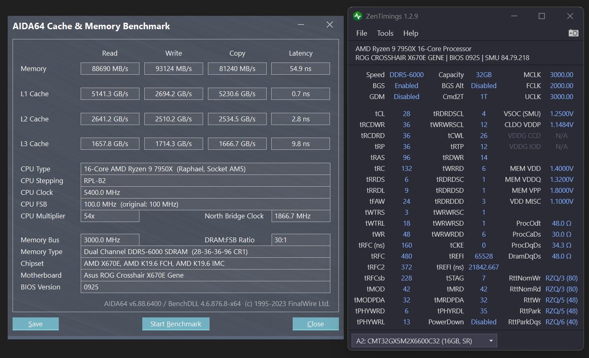589x358 pixels.
Task: Click the L1 Cache Read 5141.3 GB/s field
Action: pos(110,94)
